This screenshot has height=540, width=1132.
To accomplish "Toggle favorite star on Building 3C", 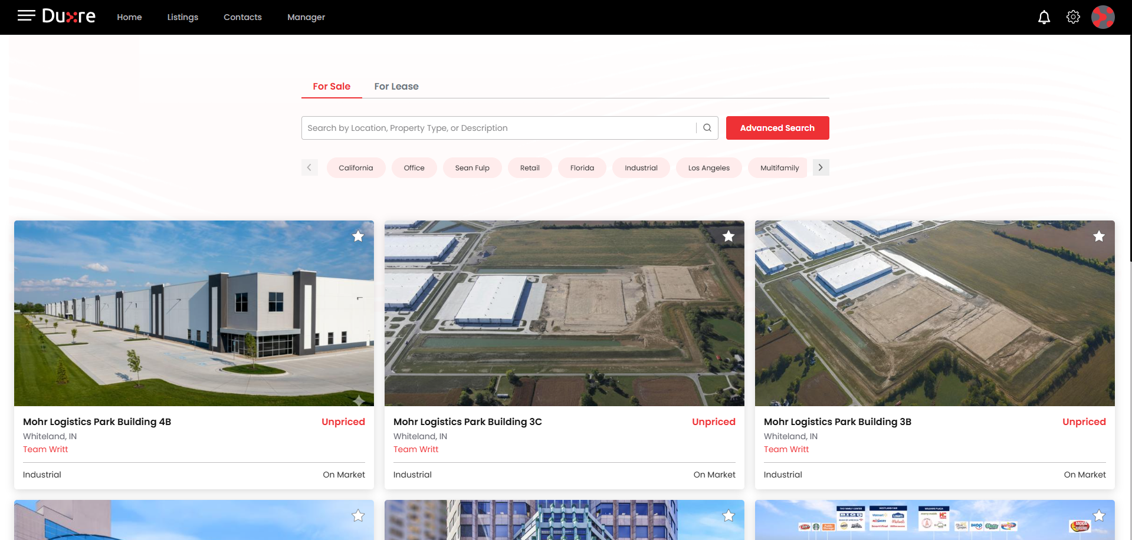I will tap(729, 236).
